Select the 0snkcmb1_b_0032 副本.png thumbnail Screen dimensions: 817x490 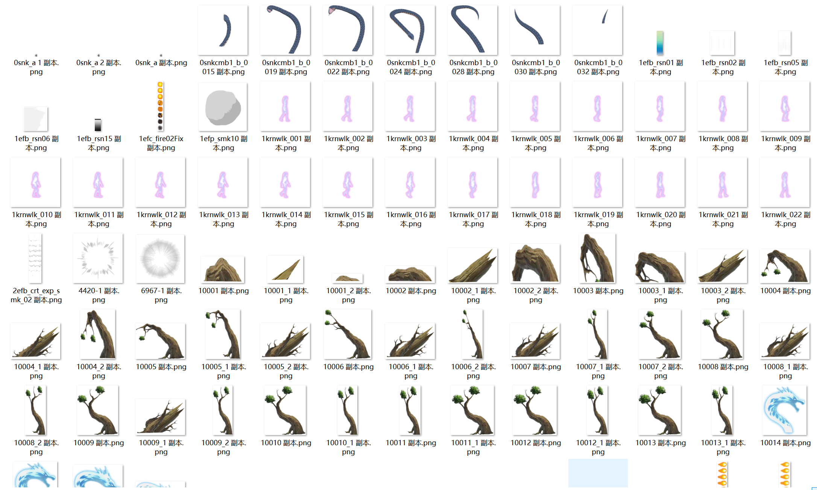(x=598, y=30)
